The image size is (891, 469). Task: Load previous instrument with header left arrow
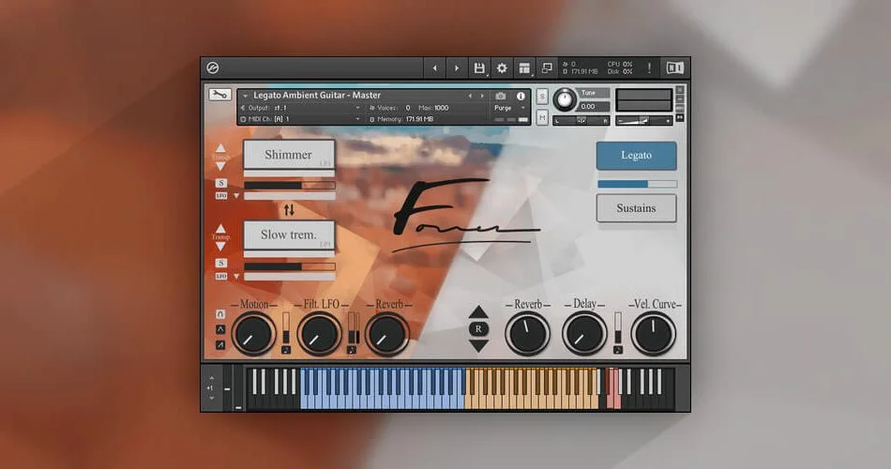click(x=470, y=96)
